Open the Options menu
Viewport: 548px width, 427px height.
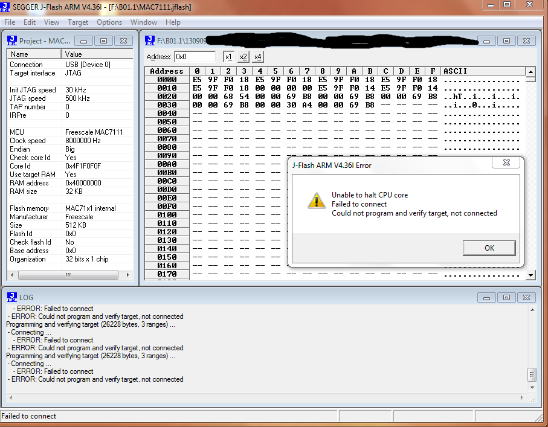click(109, 22)
